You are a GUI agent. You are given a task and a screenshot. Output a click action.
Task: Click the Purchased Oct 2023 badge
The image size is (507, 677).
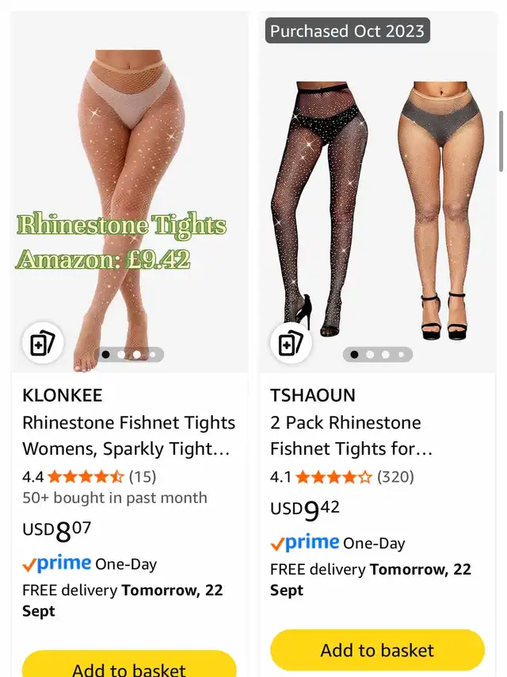348,31
